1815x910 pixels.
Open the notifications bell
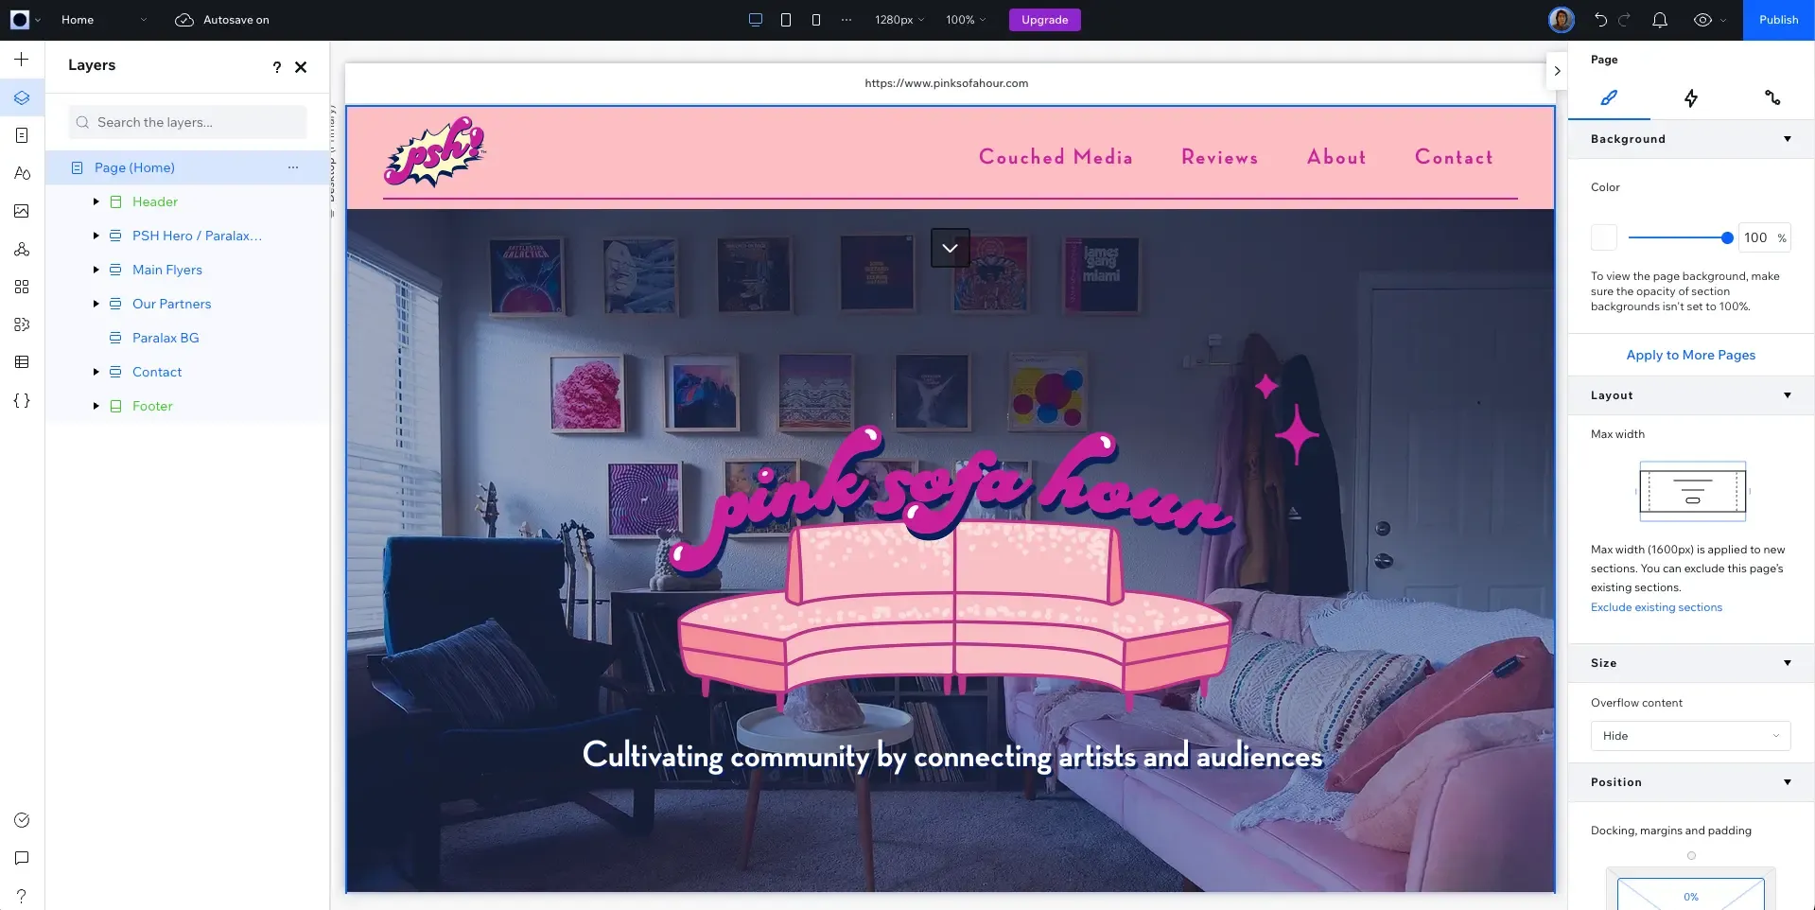[1660, 20]
